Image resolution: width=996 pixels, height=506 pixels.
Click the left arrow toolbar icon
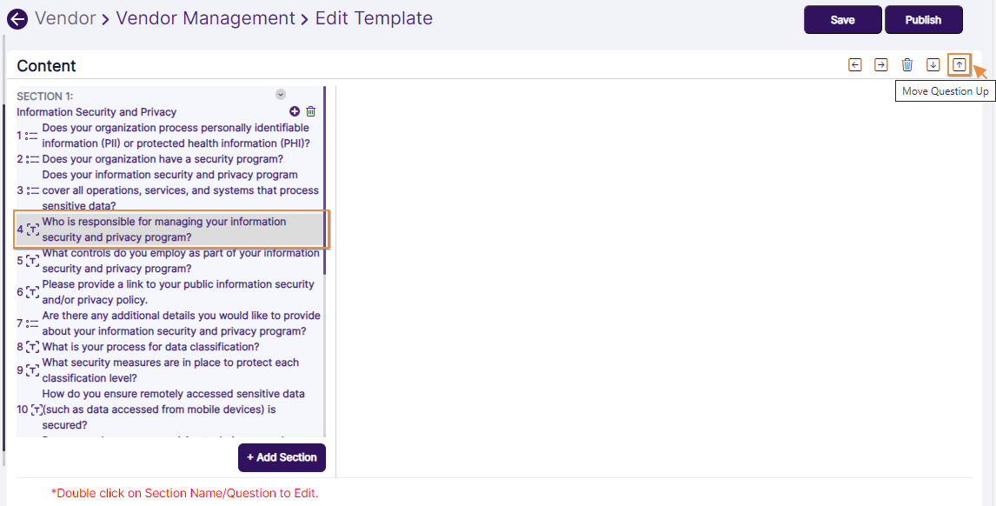[854, 64]
